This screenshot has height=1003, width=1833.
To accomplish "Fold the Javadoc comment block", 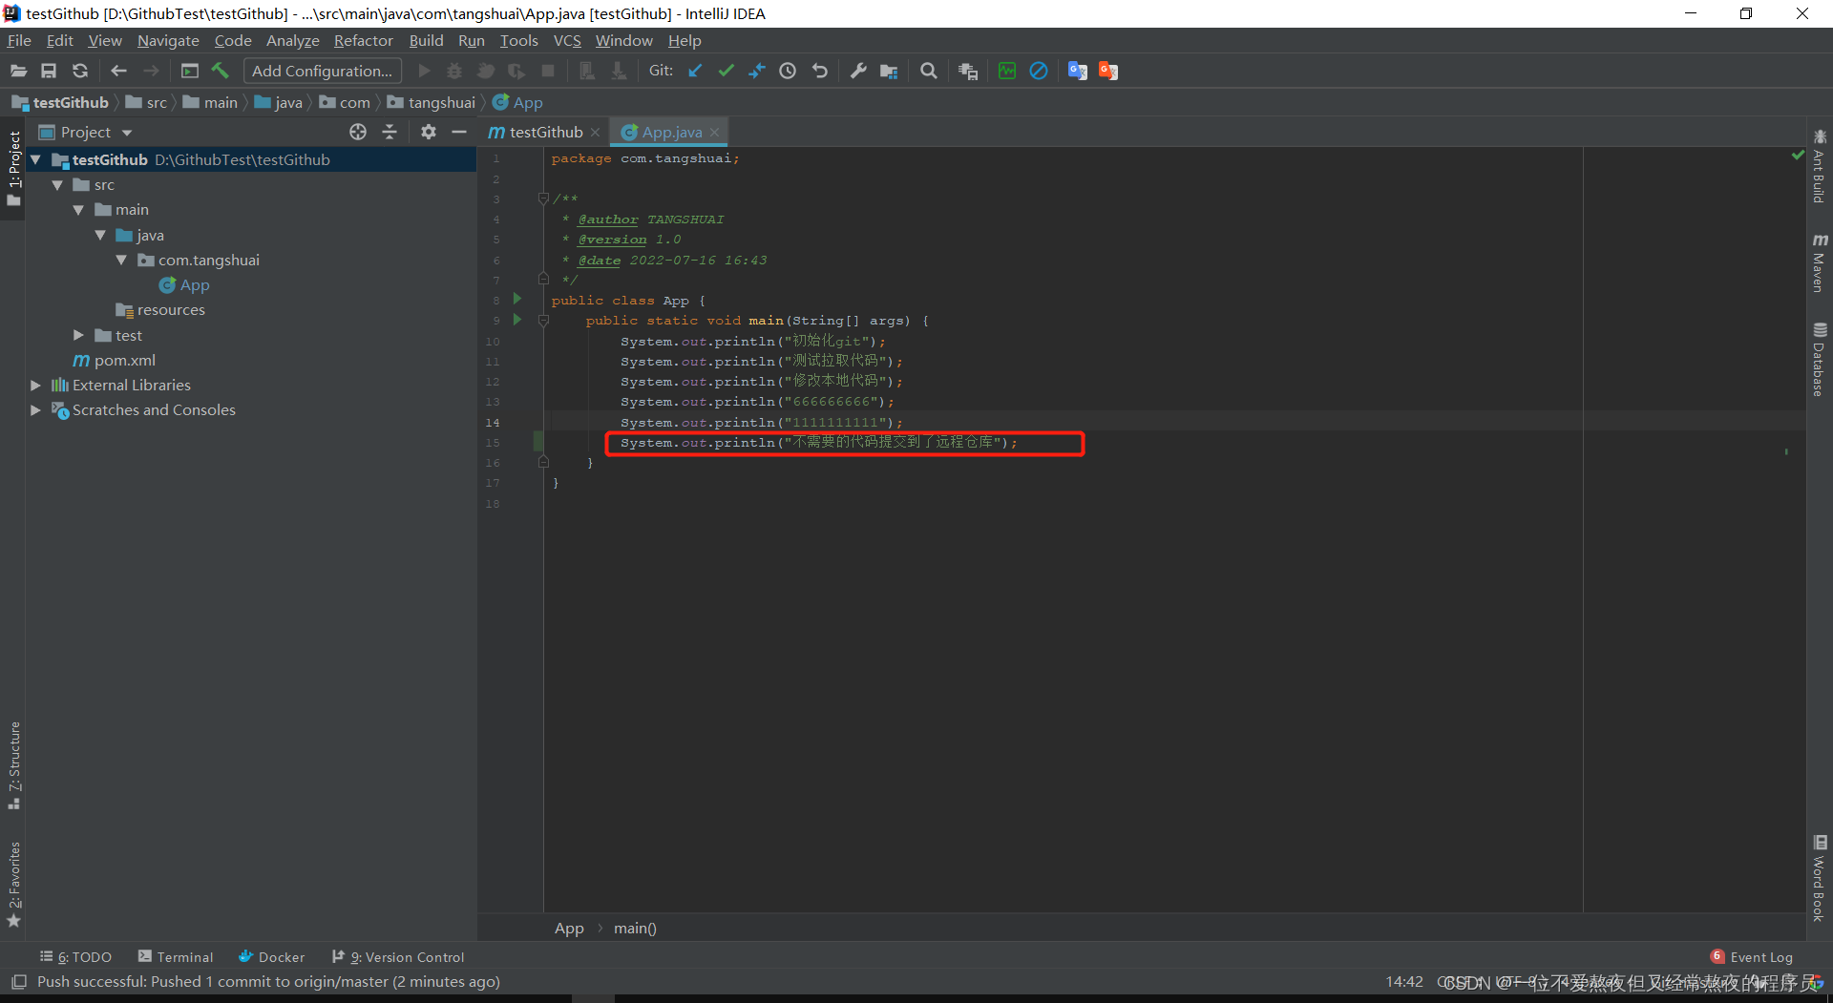I will (543, 199).
